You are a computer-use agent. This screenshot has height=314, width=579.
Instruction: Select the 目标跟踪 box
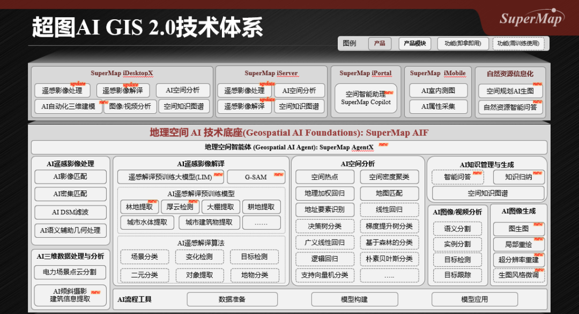point(457,275)
